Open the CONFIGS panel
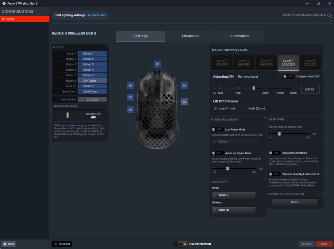This screenshot has height=249, width=334. point(62,244)
